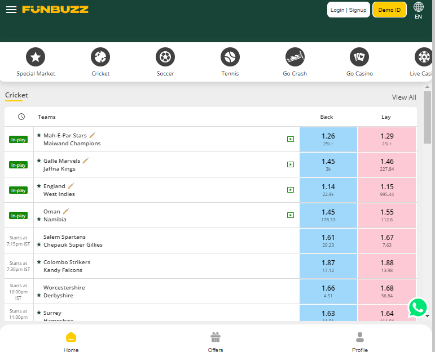Go to the Profile tab
The height and width of the screenshot is (352, 435).
click(360, 341)
